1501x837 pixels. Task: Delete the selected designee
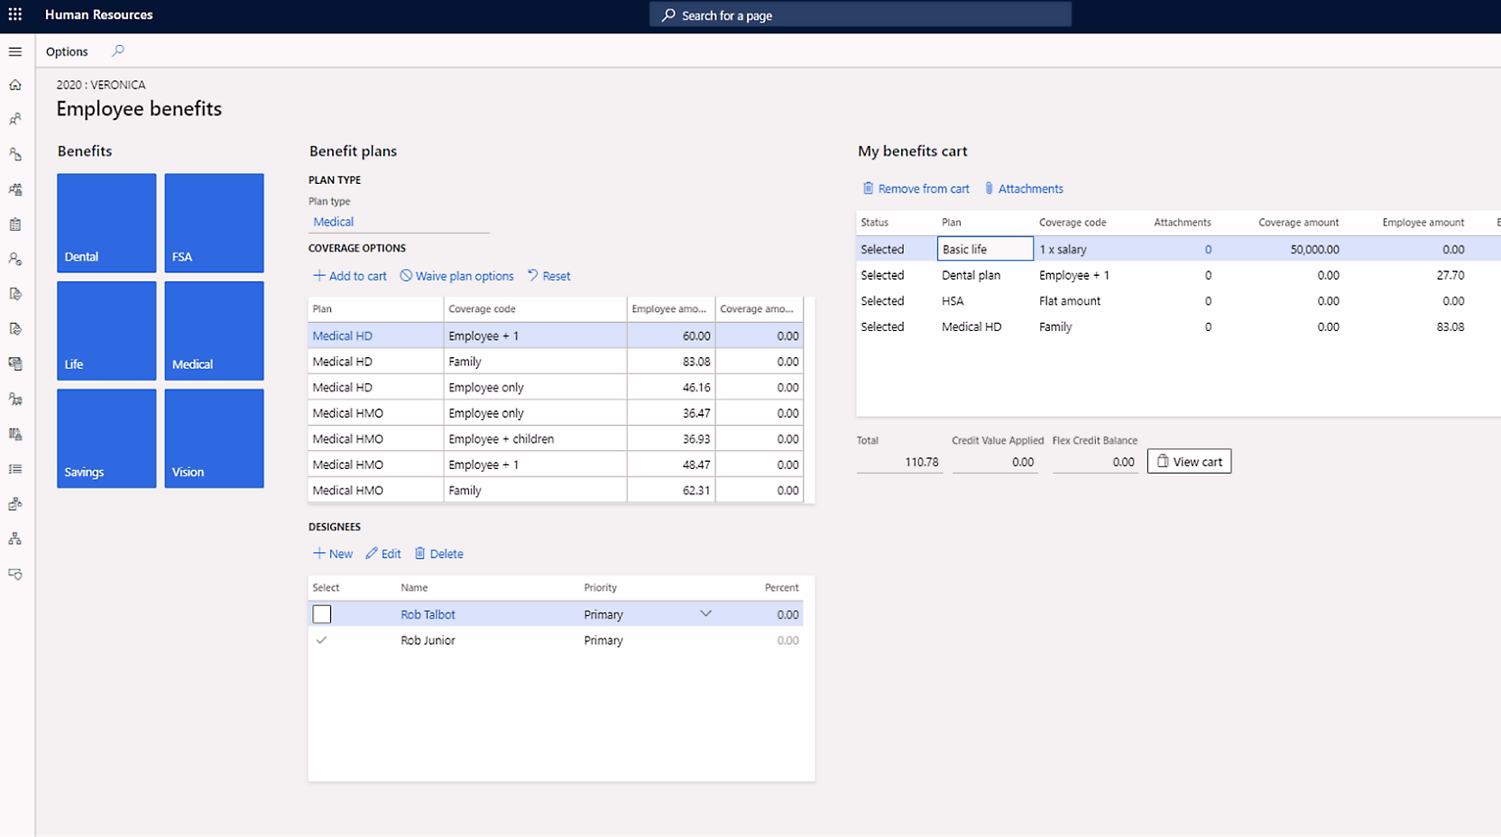(438, 554)
